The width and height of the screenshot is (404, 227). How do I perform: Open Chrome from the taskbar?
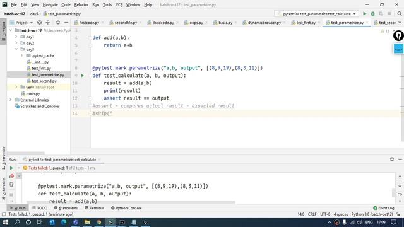coord(99,222)
